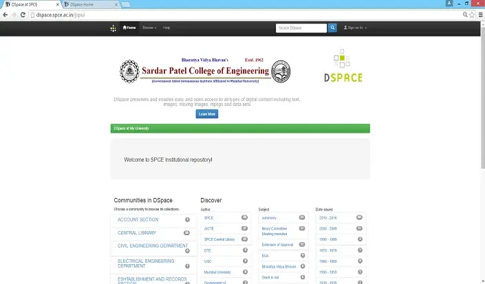The height and width of the screenshot is (284, 485).
Task: Open a new browser tab
Action: tap(126, 4)
